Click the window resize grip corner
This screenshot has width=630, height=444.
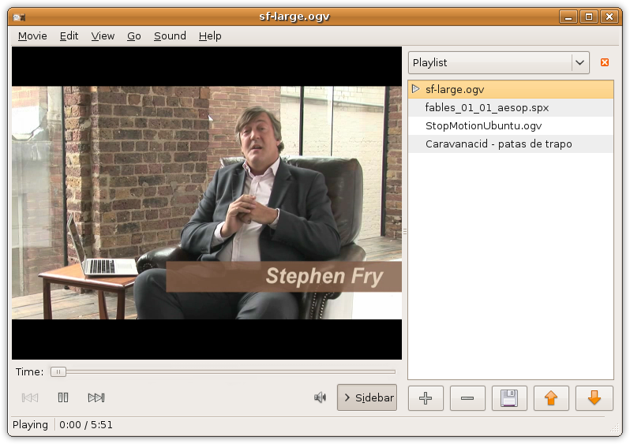(x=614, y=428)
